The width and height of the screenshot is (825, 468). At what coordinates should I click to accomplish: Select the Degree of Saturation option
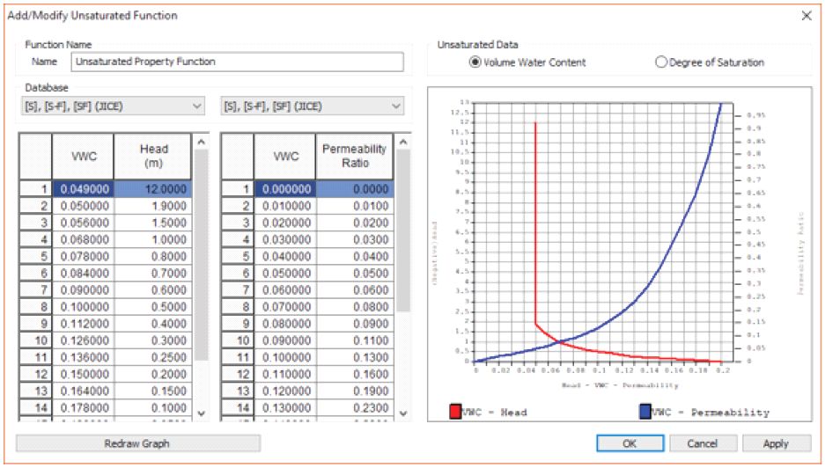tap(661, 62)
